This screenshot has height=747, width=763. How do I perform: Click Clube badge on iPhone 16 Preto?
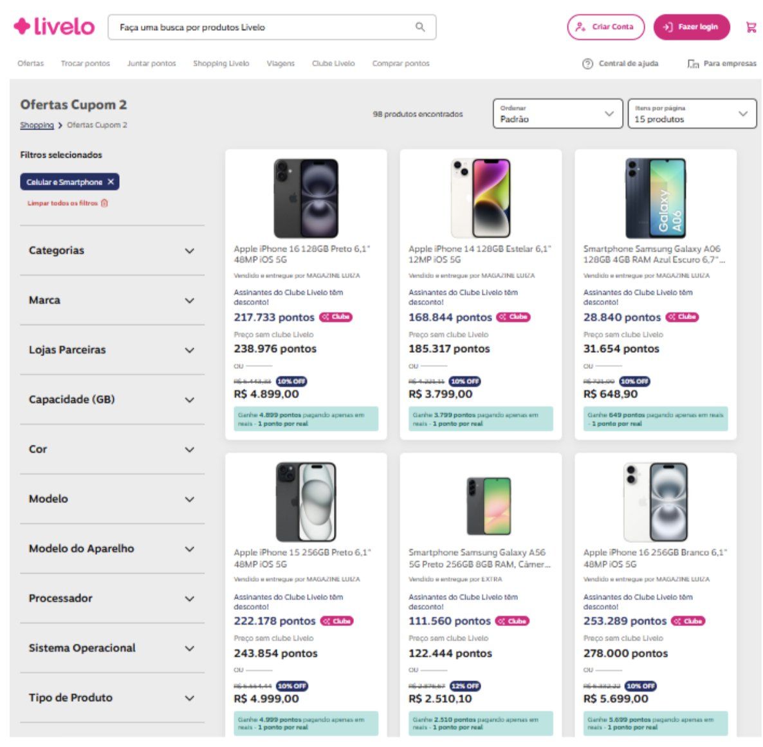[336, 317]
